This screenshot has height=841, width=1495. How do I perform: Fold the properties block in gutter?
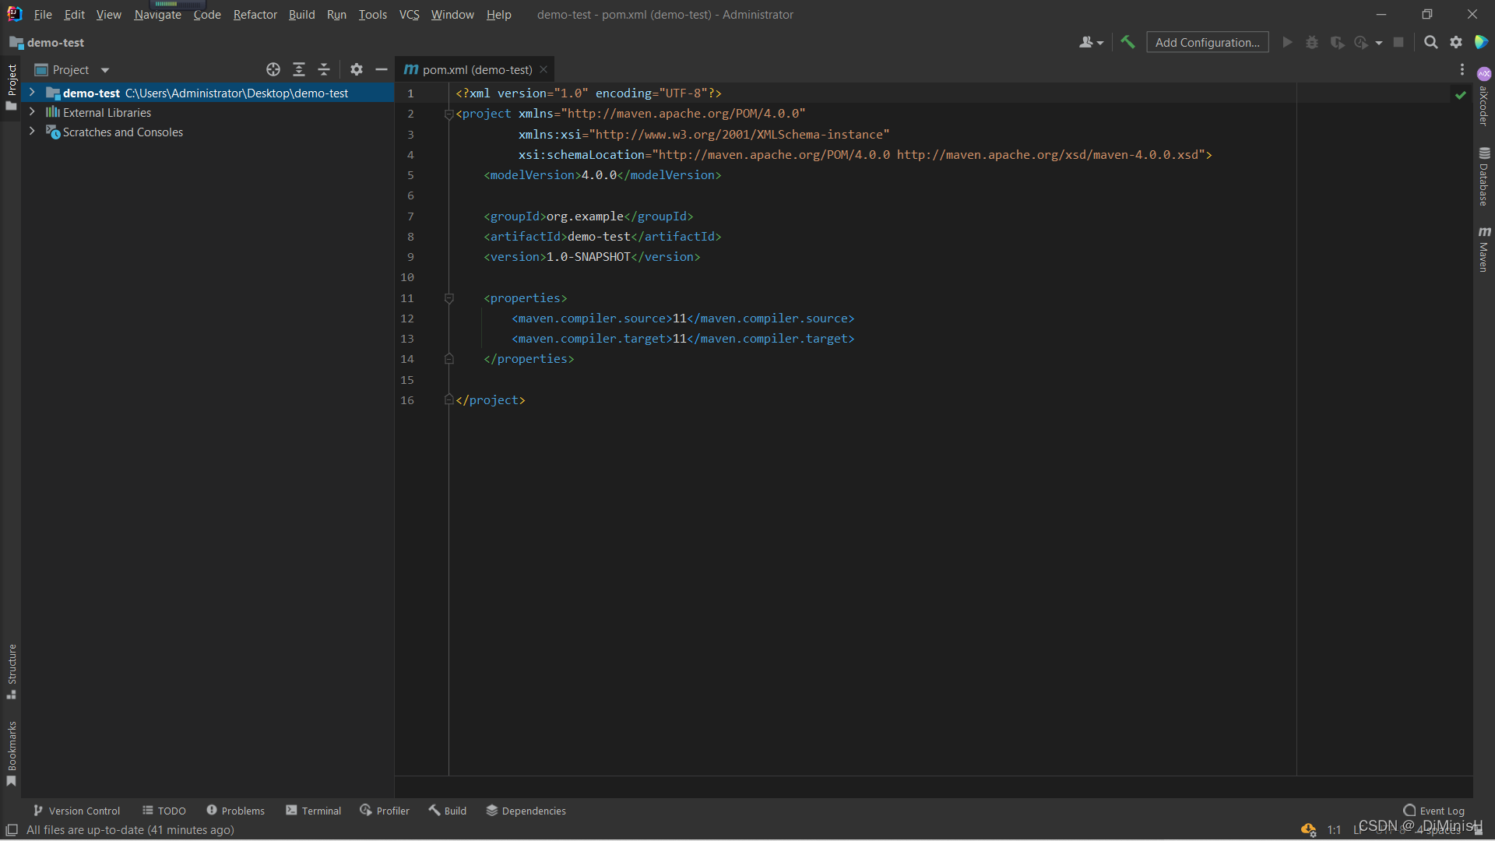[x=449, y=298]
